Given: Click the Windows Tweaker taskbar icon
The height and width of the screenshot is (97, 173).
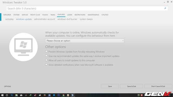Looking at the screenshot, I should pyautogui.click(x=73, y=95).
